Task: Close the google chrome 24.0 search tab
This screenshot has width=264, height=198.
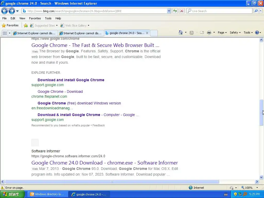Action: pyautogui.click(x=147, y=33)
